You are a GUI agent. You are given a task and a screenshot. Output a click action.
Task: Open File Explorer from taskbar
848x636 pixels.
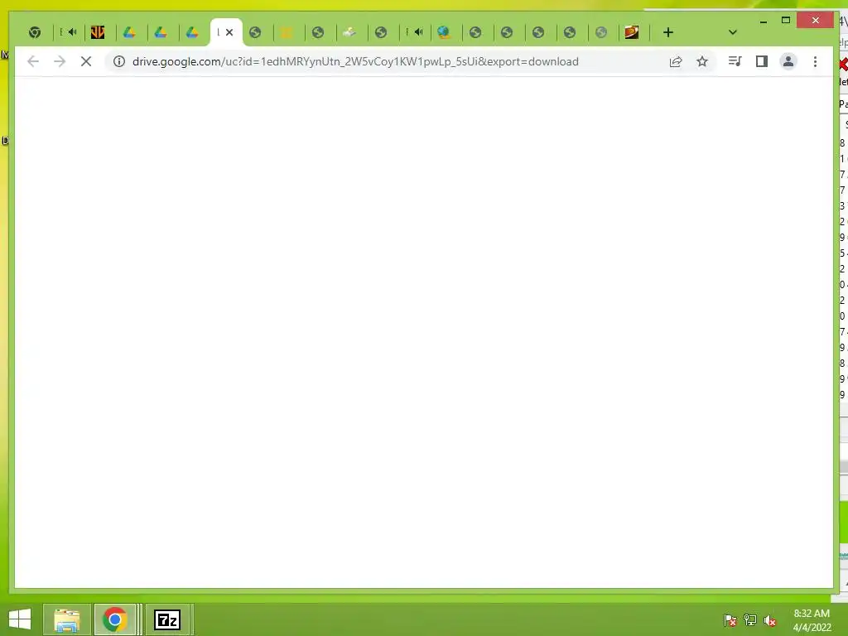[x=66, y=619]
